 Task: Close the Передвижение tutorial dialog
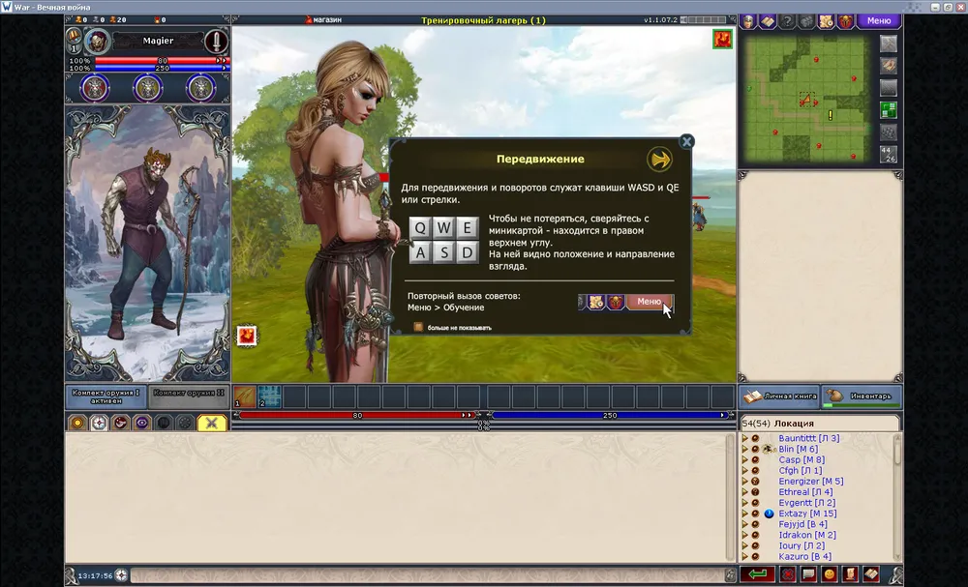[x=686, y=141]
